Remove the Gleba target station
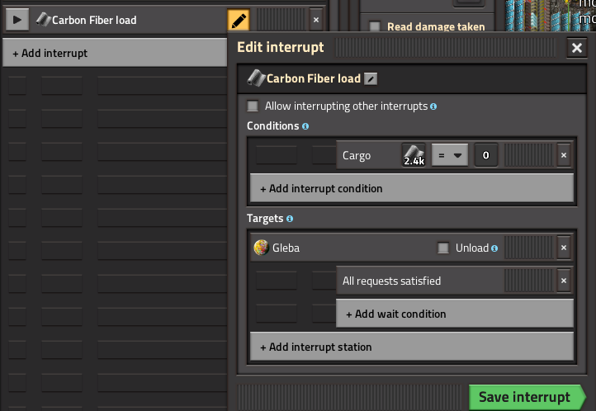596x411 pixels. [564, 248]
